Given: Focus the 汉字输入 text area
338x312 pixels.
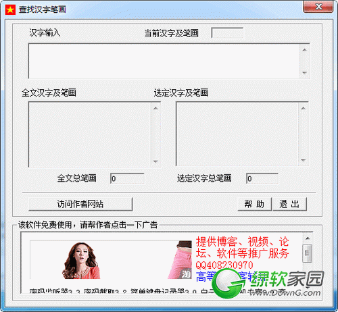Looking at the screenshot, I should pos(164,61).
